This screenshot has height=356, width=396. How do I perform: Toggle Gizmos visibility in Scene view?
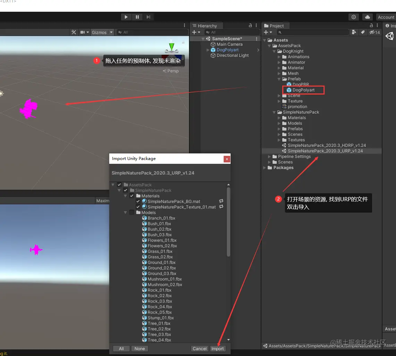point(99,32)
